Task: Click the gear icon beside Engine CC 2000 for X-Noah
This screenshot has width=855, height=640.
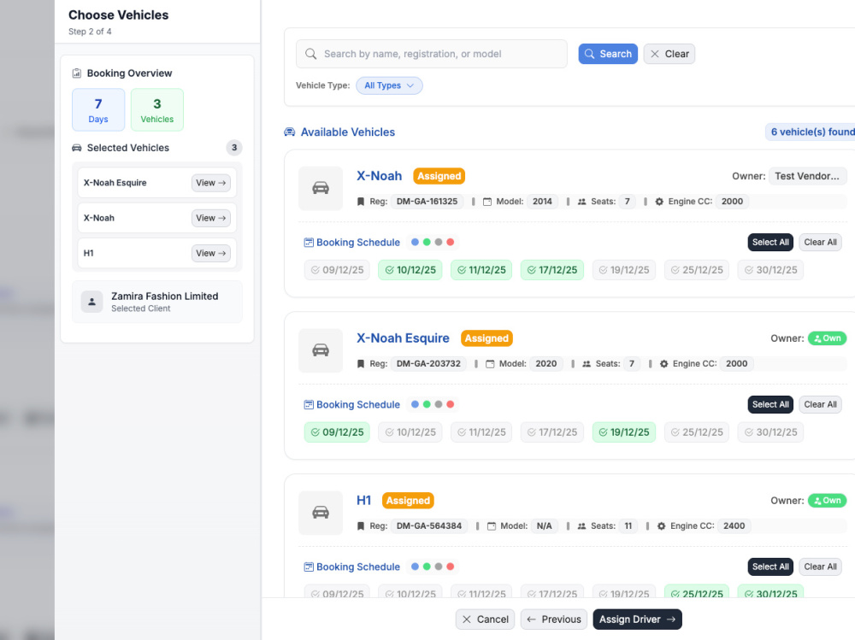Action: tap(659, 202)
